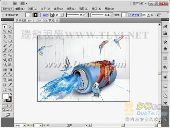Select the Eyedropper tool
This screenshot has width=170, height=128.
(x=5, y=74)
